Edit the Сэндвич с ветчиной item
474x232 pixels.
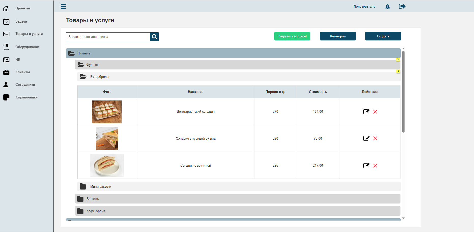click(x=366, y=166)
